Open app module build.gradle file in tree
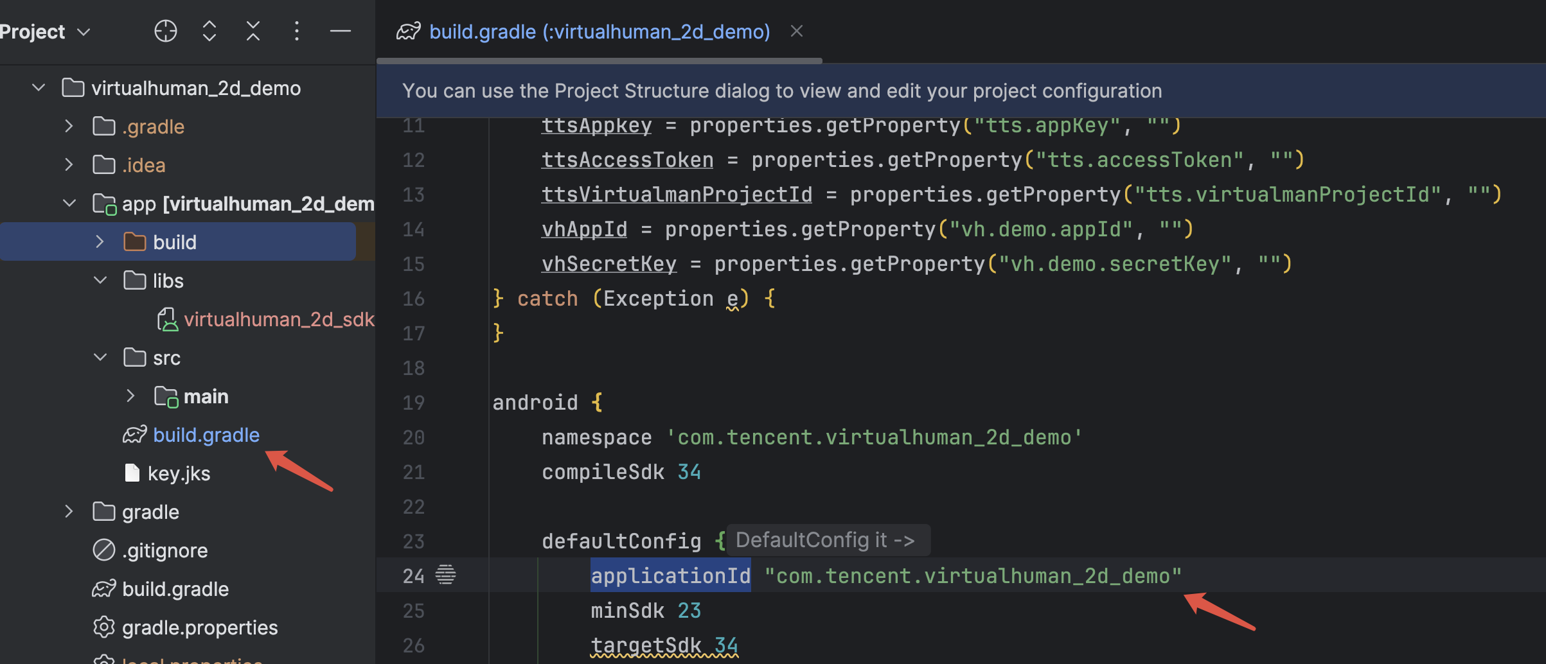This screenshot has height=664, width=1546. tap(206, 435)
